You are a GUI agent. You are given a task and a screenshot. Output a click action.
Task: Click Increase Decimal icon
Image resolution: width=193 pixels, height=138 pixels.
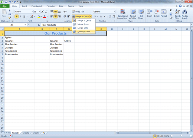tap(110, 16)
